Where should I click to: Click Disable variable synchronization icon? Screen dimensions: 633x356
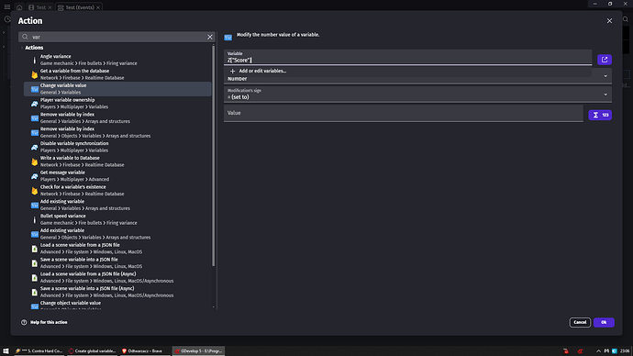point(34,147)
